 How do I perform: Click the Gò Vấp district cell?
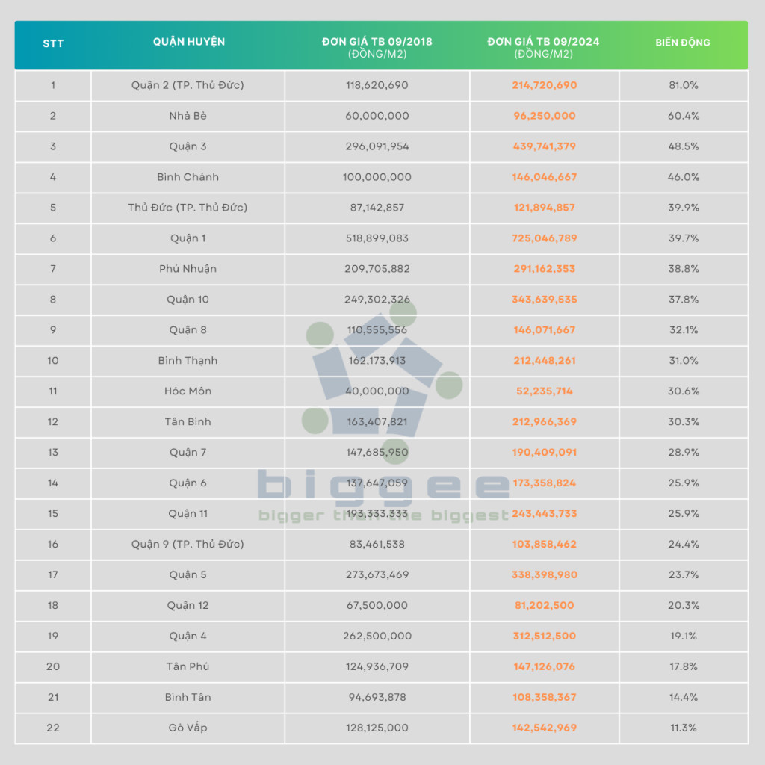(188, 728)
